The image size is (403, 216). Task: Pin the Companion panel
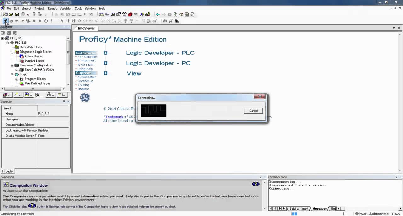[x=260, y=177]
